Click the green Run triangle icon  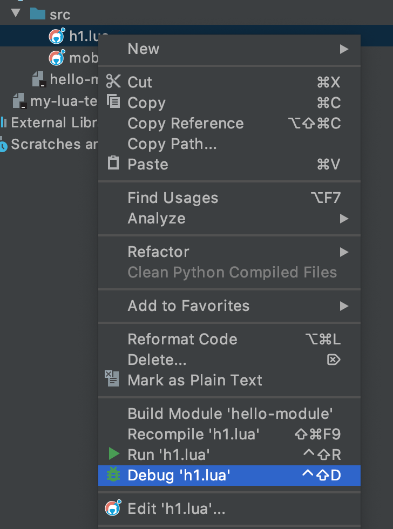pyautogui.click(x=113, y=454)
